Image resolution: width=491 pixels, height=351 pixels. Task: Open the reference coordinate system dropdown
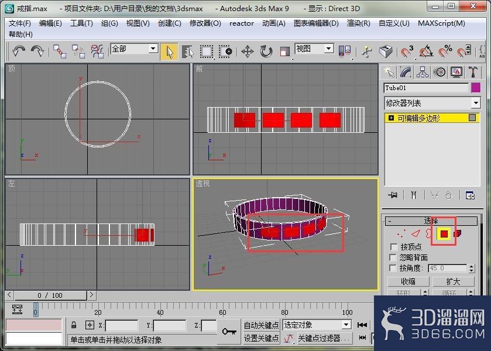314,49
